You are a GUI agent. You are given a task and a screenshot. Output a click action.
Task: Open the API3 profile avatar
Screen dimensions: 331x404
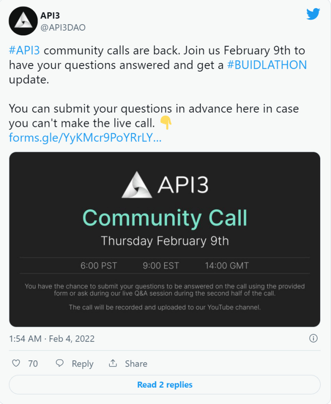tap(23, 21)
